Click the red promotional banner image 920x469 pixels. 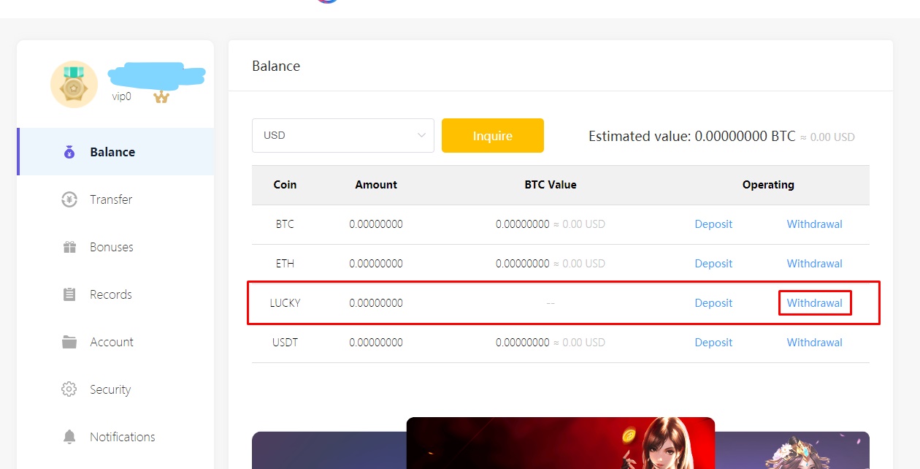(560, 443)
